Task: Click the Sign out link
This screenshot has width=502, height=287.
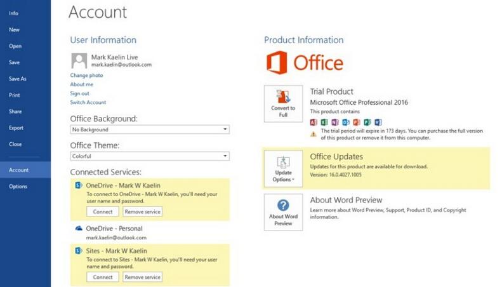Action: pos(80,93)
